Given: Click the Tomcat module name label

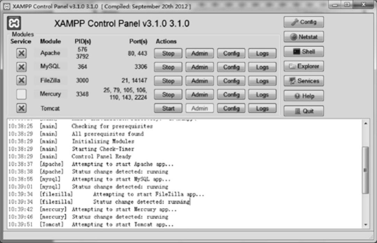Looking at the screenshot, I should (50, 108).
